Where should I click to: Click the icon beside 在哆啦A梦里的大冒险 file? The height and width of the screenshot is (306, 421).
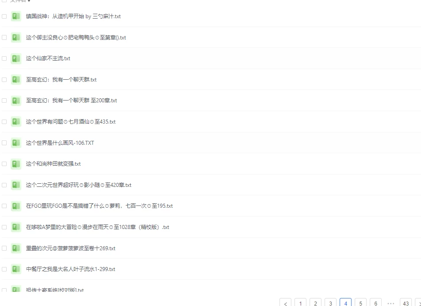pos(15,227)
